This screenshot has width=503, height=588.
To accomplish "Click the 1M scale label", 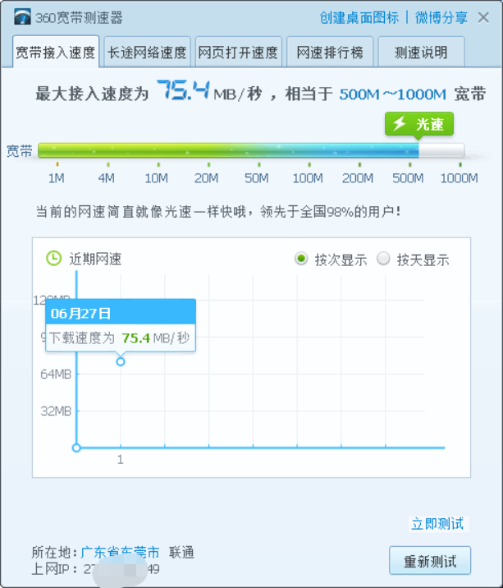I will click(x=57, y=177).
